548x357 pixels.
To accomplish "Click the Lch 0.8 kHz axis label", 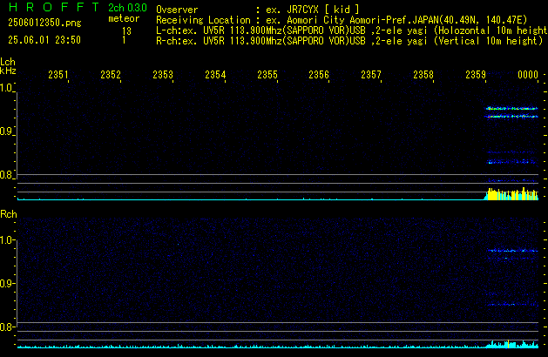I will [6, 175].
